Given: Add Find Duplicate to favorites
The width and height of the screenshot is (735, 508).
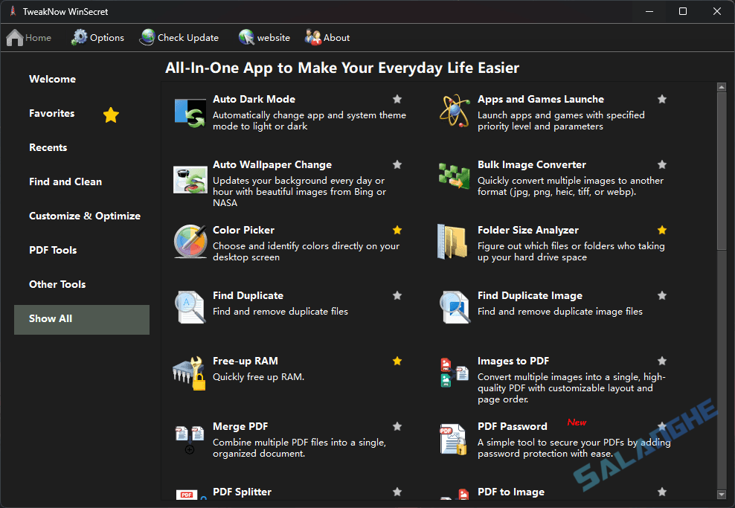Looking at the screenshot, I should point(397,295).
